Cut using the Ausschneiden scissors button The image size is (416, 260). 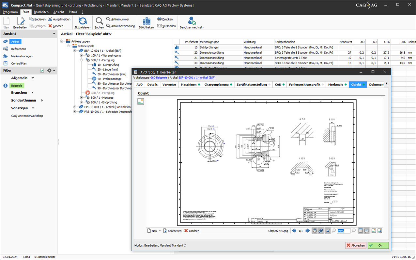coord(59,19)
